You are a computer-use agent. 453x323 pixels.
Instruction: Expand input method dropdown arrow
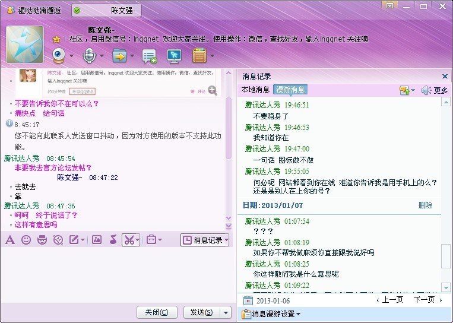83,240
